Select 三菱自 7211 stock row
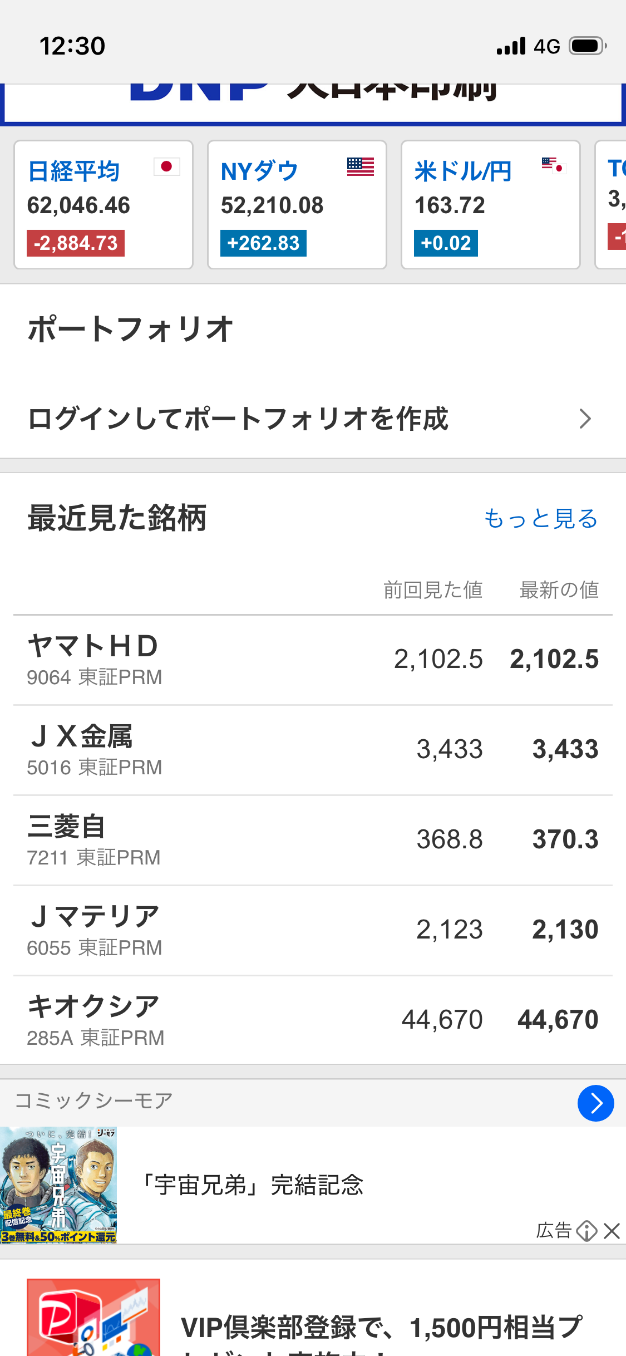This screenshot has width=626, height=1356. (313, 841)
